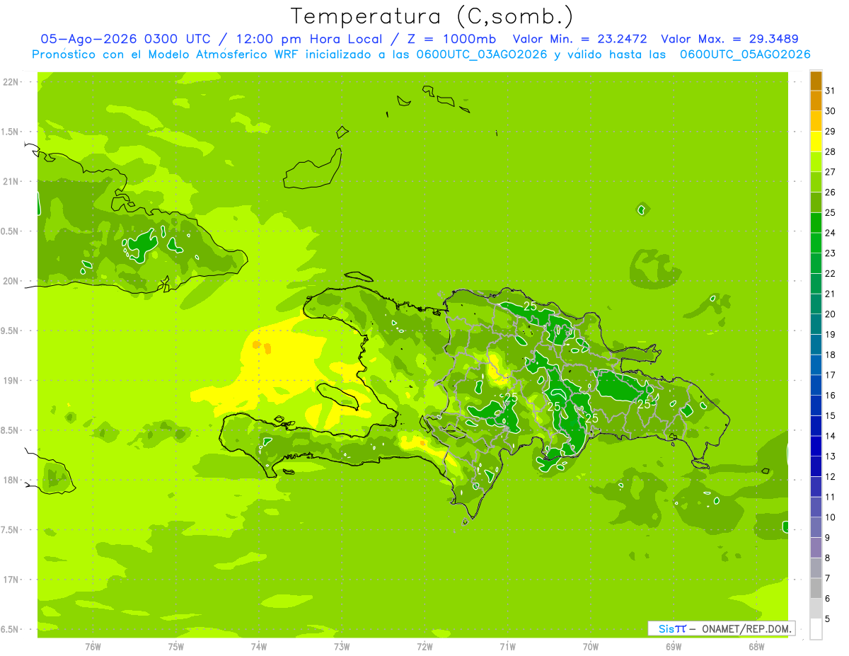Click the '71W' longitude label
This screenshot has width=849, height=656.
click(x=507, y=646)
